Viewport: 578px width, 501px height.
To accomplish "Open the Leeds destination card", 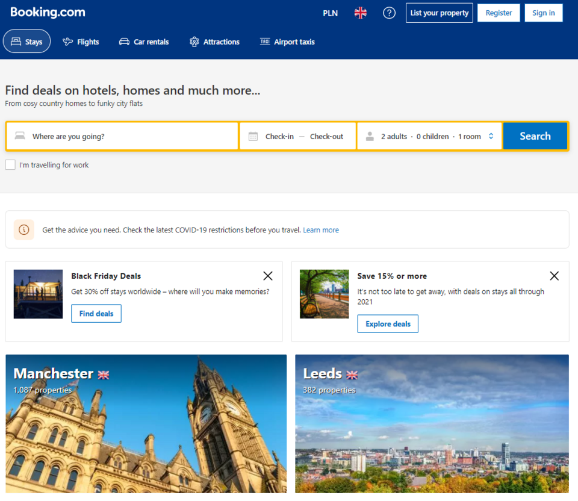I will click(432, 423).
